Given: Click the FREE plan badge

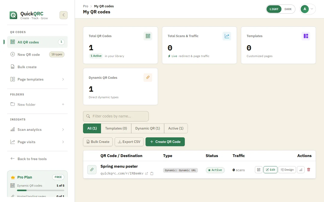Looking at the screenshot, I should (58, 177).
